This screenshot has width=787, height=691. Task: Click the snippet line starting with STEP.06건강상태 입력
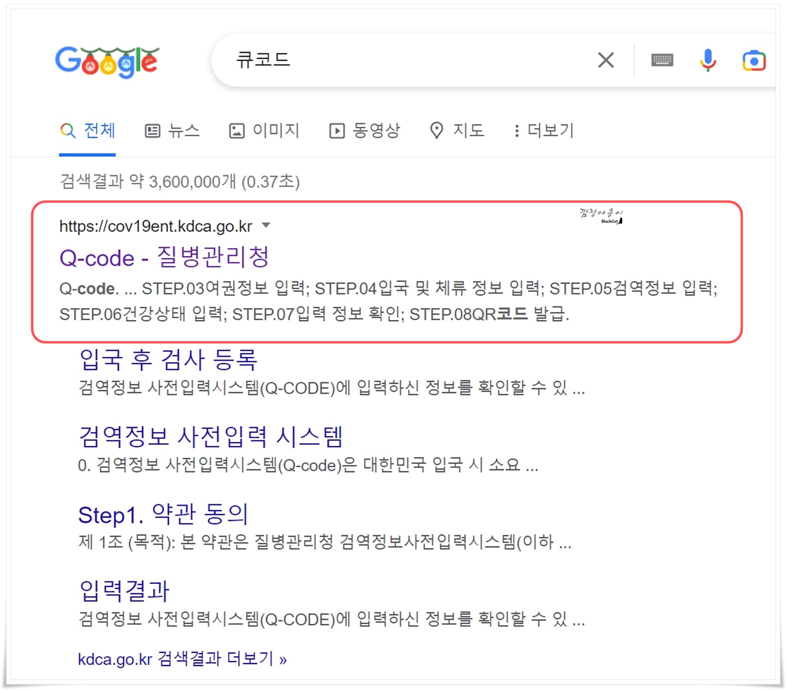click(314, 314)
